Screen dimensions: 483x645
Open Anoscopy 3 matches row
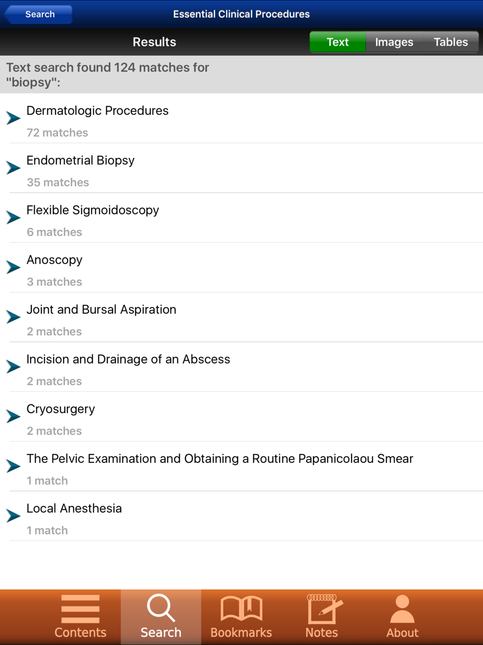point(241,267)
